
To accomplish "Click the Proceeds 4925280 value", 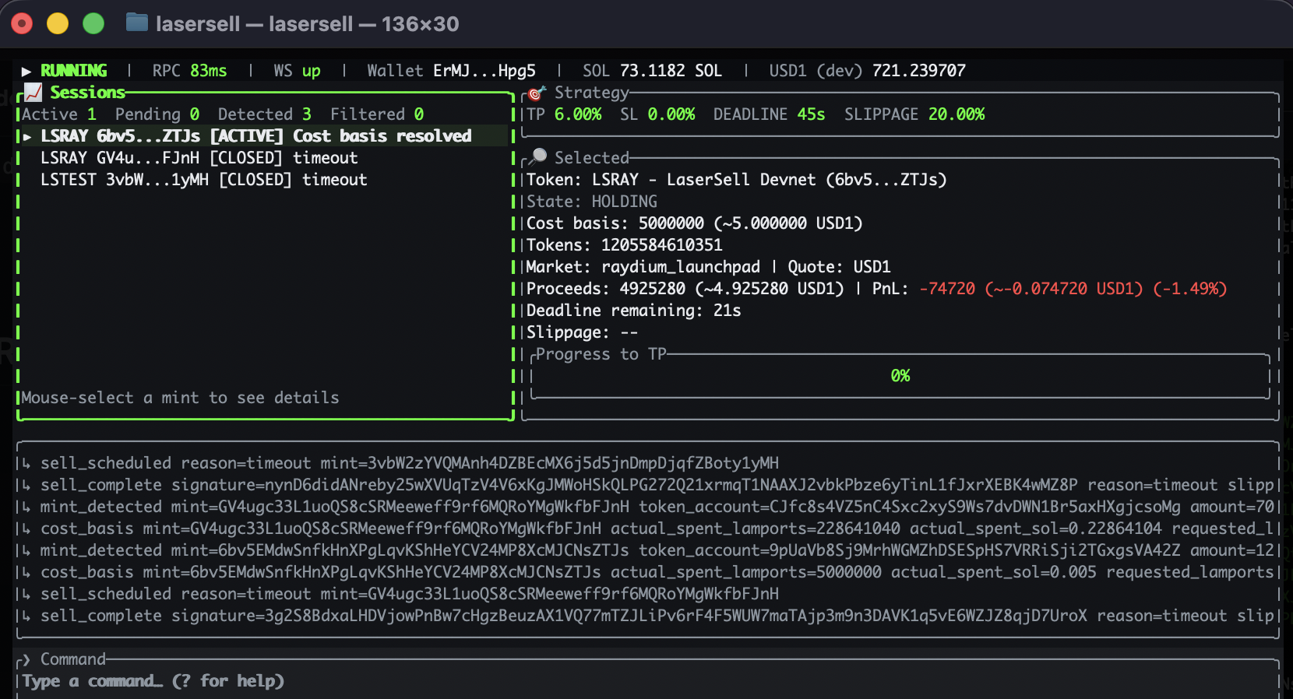I will pyautogui.click(x=685, y=289).
